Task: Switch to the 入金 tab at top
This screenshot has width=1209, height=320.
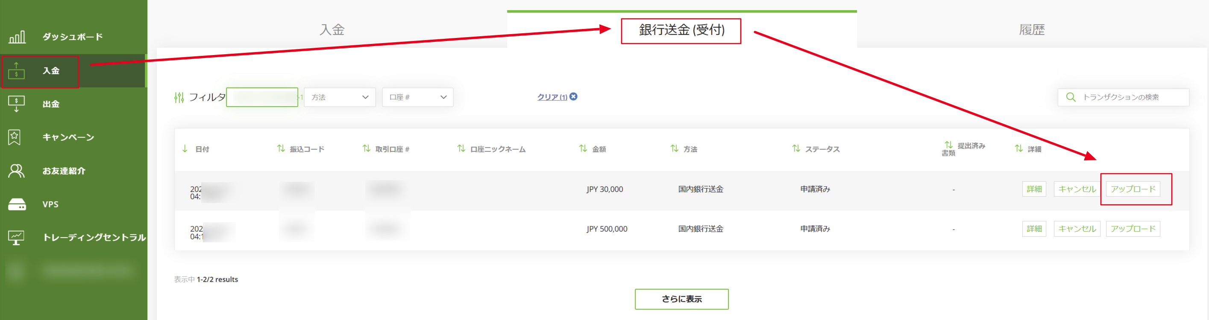Action: pos(332,30)
